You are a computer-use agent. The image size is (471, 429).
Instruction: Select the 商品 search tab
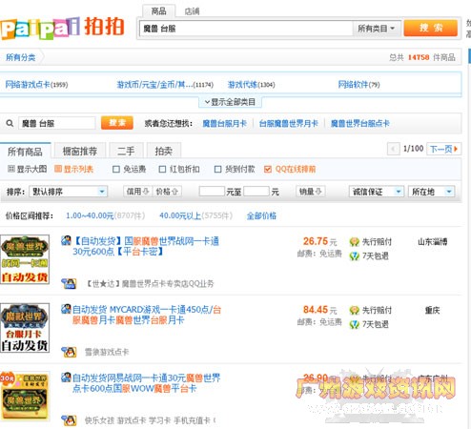158,11
